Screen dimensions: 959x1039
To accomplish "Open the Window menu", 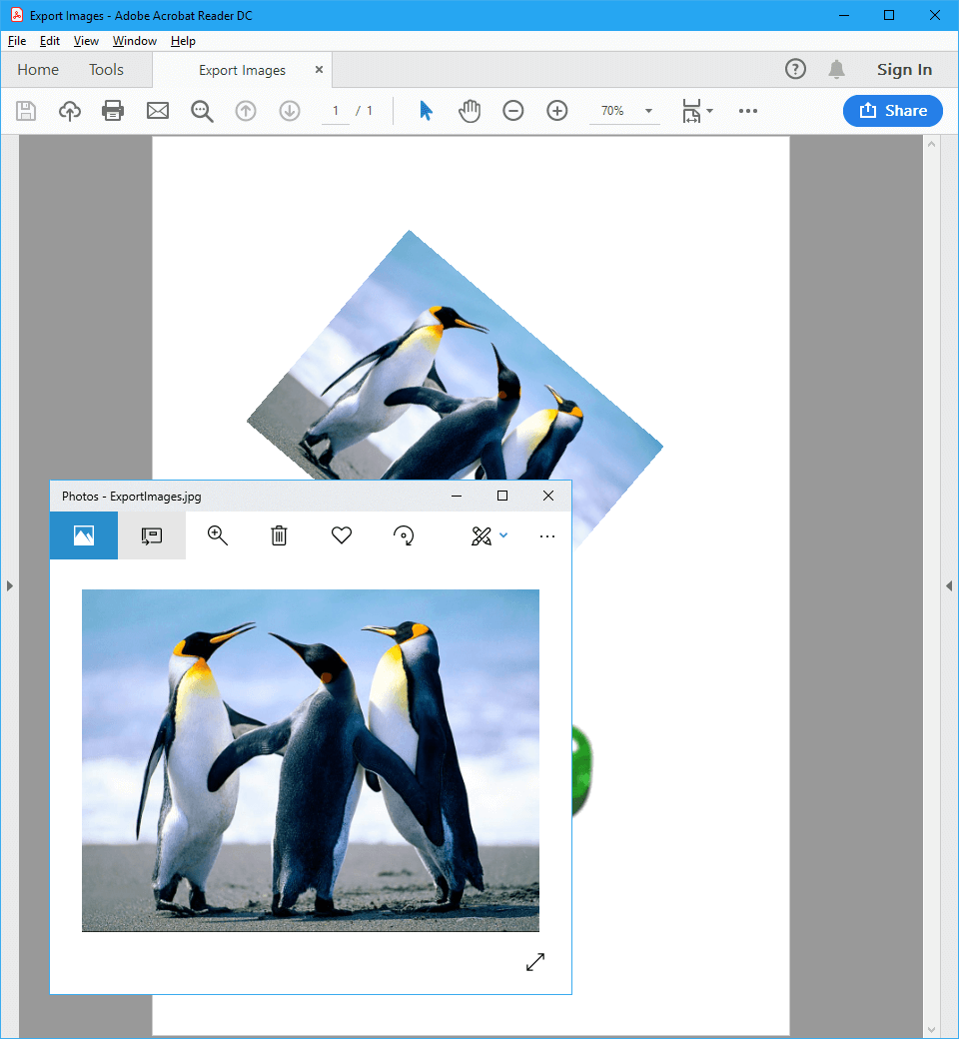I will coord(134,41).
